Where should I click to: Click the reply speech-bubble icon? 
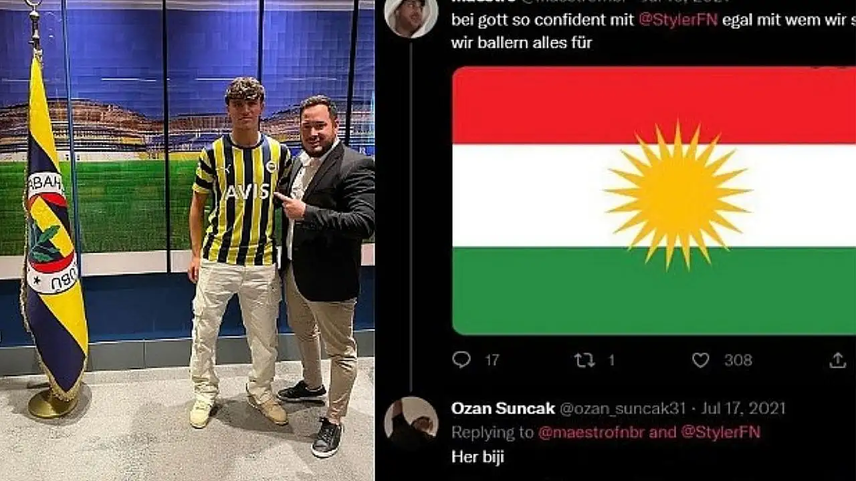(x=461, y=359)
